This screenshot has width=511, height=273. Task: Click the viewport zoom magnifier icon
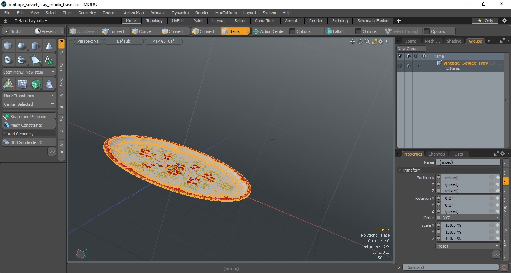click(367, 42)
